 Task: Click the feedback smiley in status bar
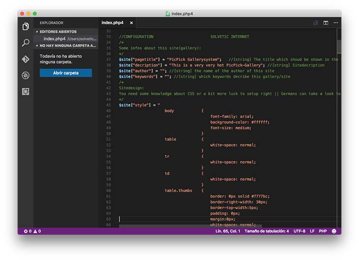(x=334, y=231)
